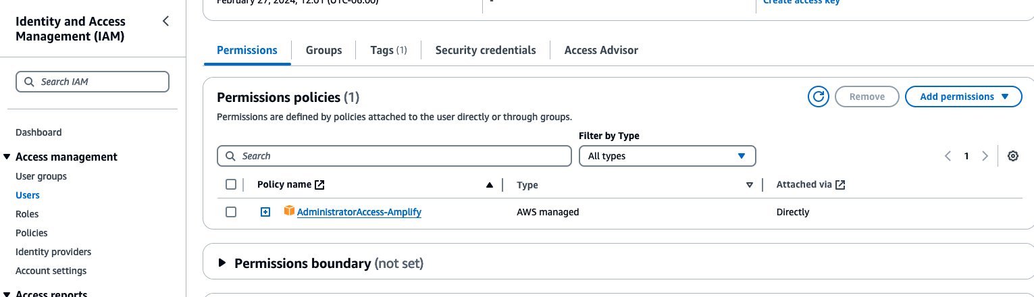Image resolution: width=1034 pixels, height=297 pixels.
Task: Go to Dashboard in the sidebar
Action: (x=38, y=132)
